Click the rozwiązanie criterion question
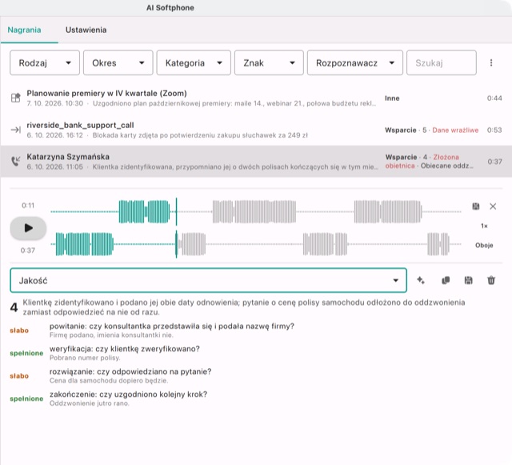Screen dimensions: 512x465 pyautogui.click(x=130, y=371)
